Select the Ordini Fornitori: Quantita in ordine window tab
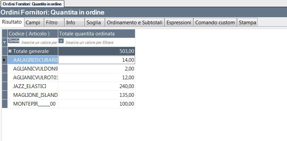This screenshot has width=287, height=141. (x=32, y=3)
